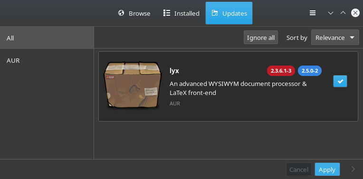The height and width of the screenshot is (179, 363).
Task: Open the hamburger menu in header
Action: pyautogui.click(x=313, y=13)
